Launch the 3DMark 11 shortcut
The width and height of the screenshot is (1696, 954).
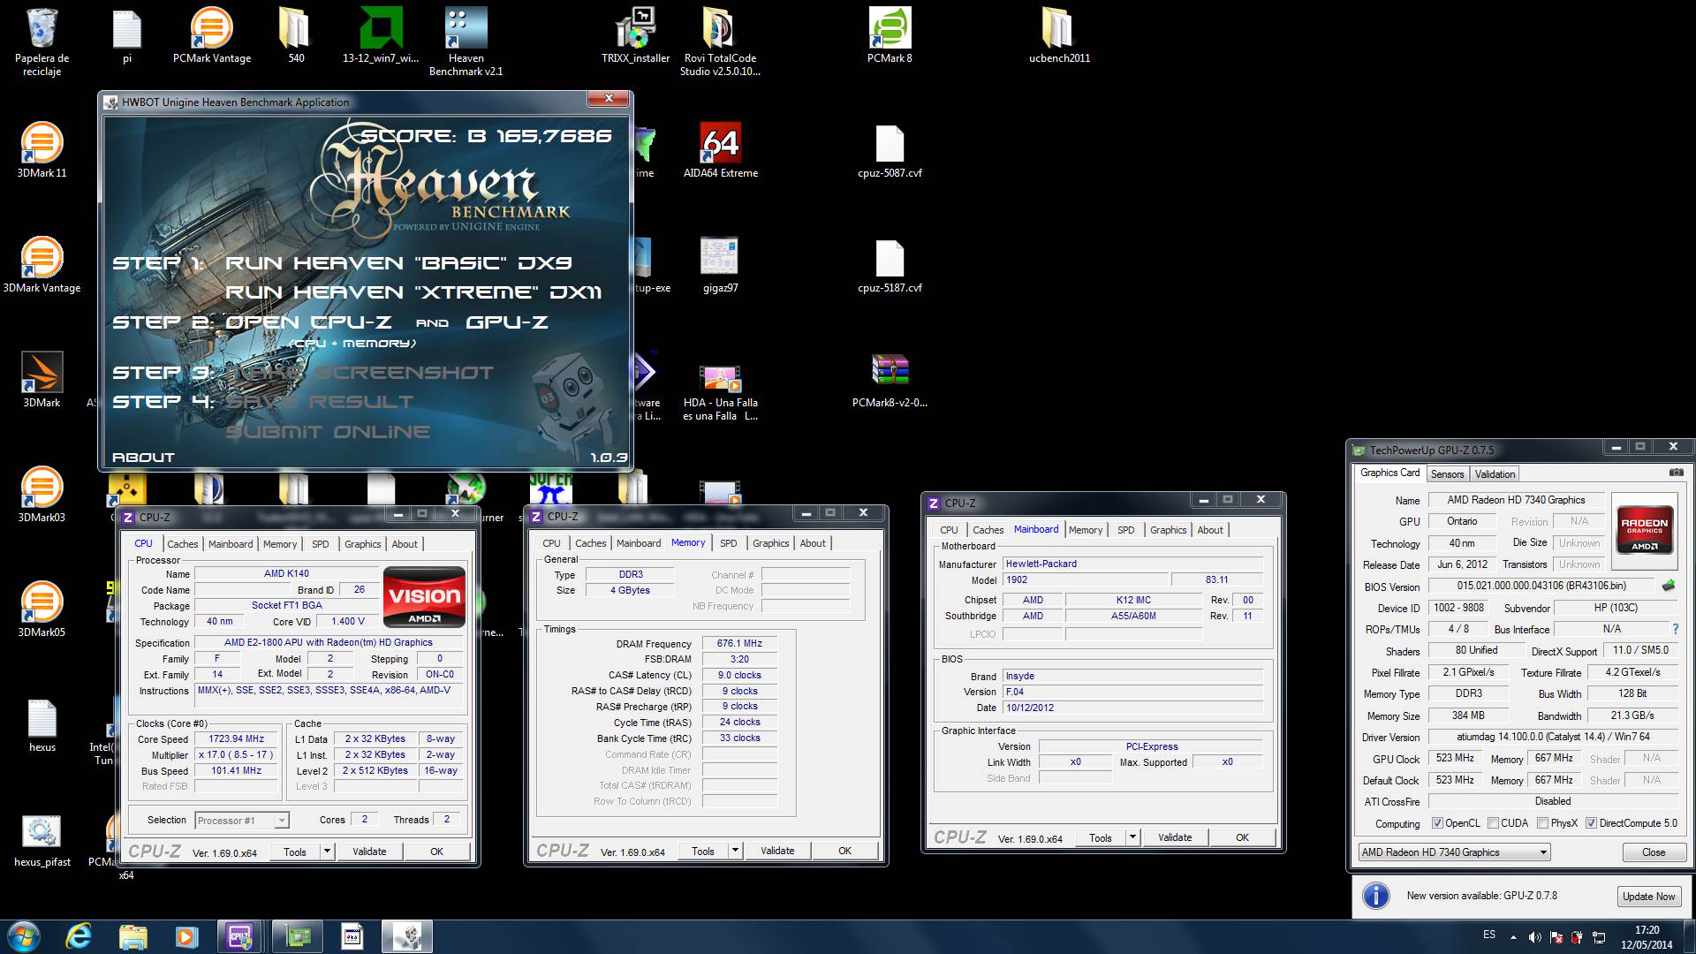[42, 150]
